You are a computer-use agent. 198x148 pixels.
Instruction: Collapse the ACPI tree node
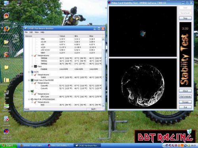pos(29,72)
